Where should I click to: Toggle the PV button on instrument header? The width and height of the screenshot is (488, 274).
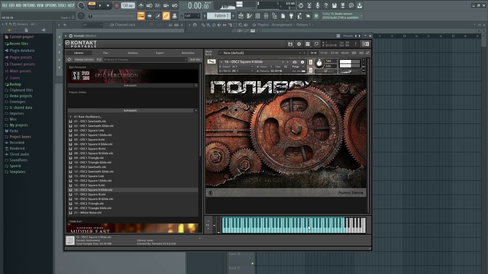coord(364,70)
